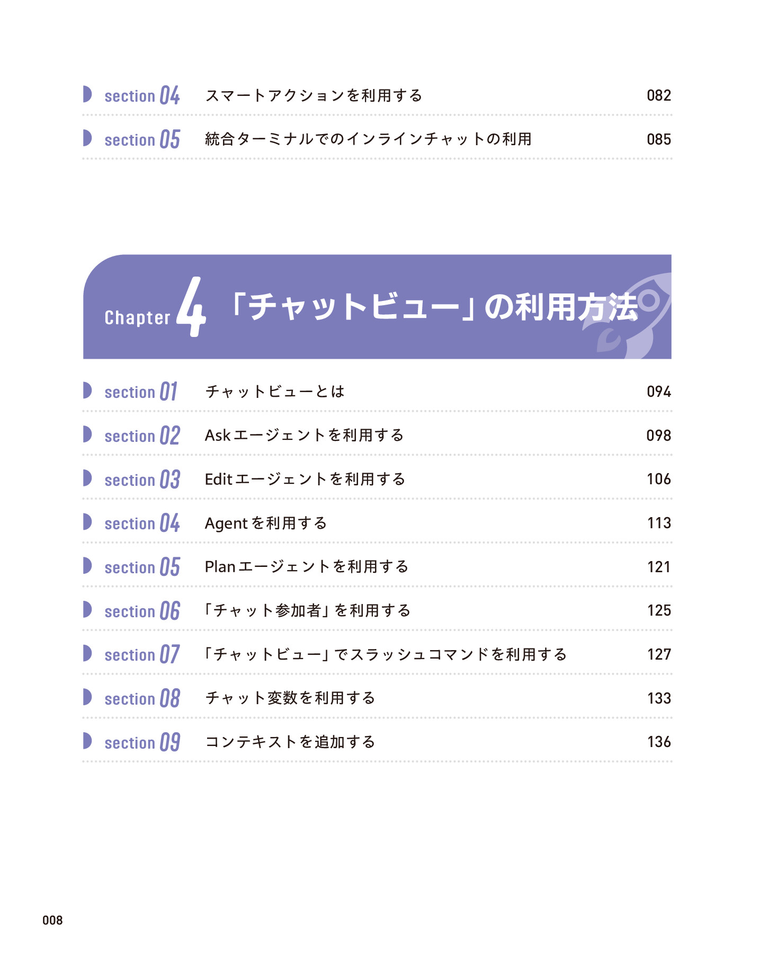
Task: Open the Askエージェントを利用する section title
Action: click(x=304, y=436)
